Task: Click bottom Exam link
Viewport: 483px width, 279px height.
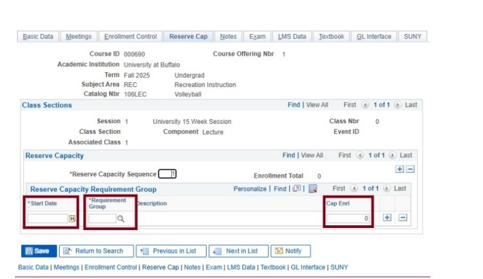Action: tap(214, 268)
